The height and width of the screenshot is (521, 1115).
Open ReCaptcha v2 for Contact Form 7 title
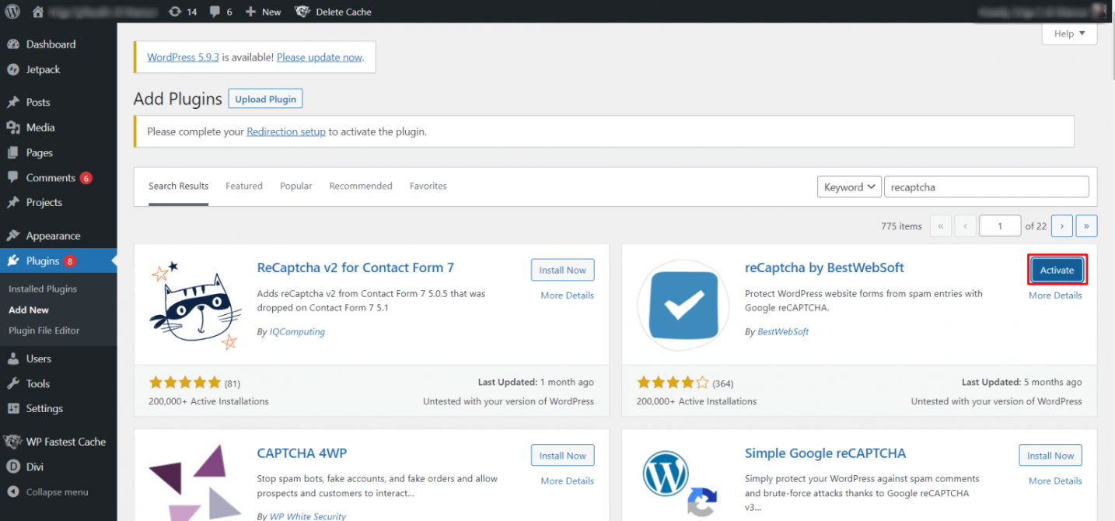(x=355, y=267)
